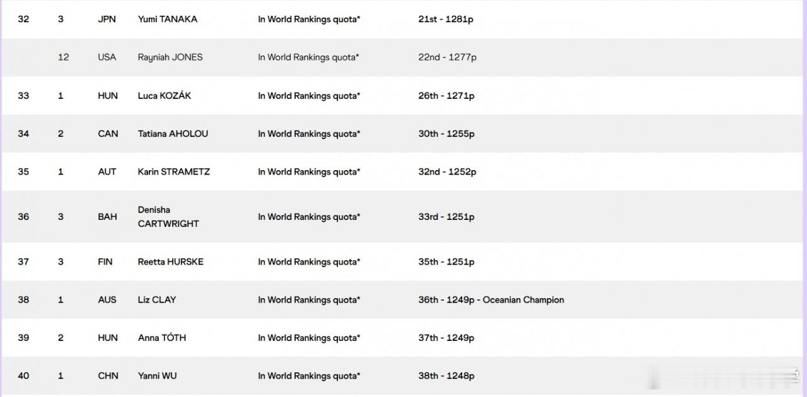Click qualification note in Liz CLAY row
Viewport: 807px width, 397px height.
point(309,300)
